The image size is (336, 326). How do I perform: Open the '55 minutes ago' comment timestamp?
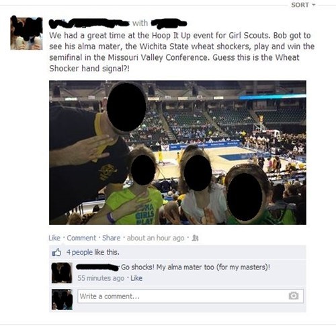[x=101, y=278]
